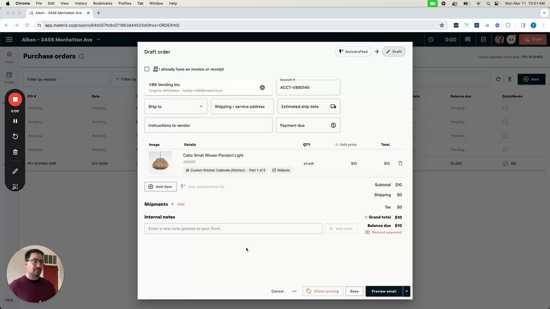Screen dimensions: 550x309
Task: Click the dollar icon in Payment due
Action: click(333, 125)
